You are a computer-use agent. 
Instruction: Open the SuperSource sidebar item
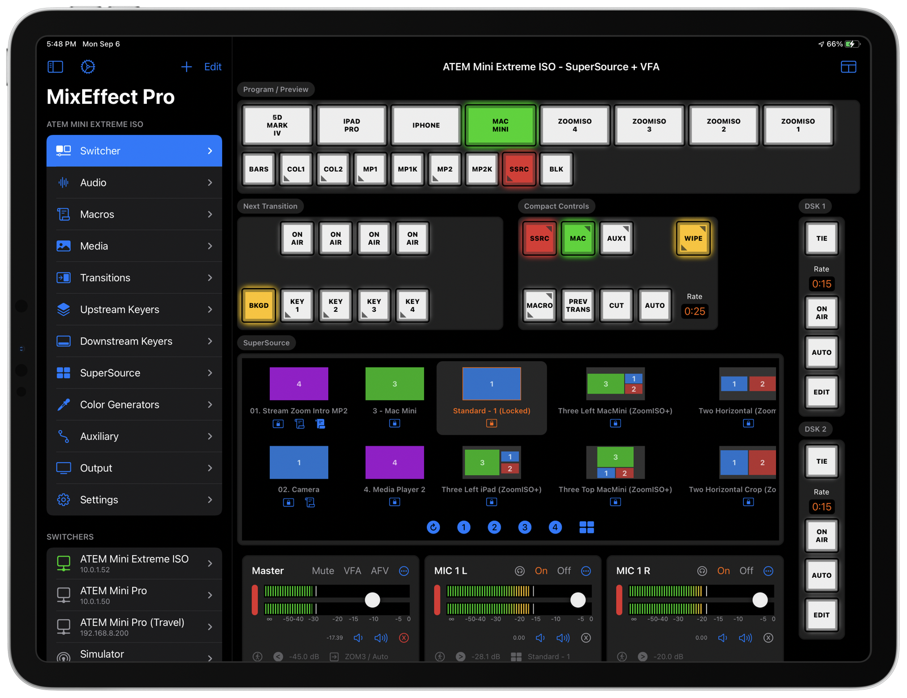pyautogui.click(x=134, y=373)
